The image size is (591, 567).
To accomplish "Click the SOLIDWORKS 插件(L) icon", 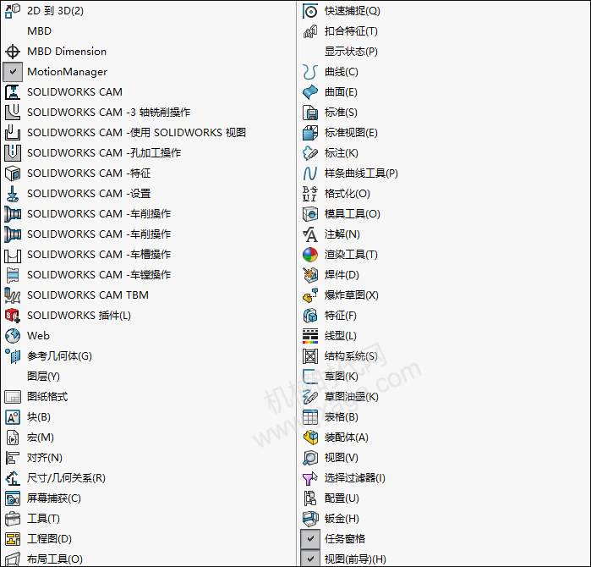I will (13, 316).
